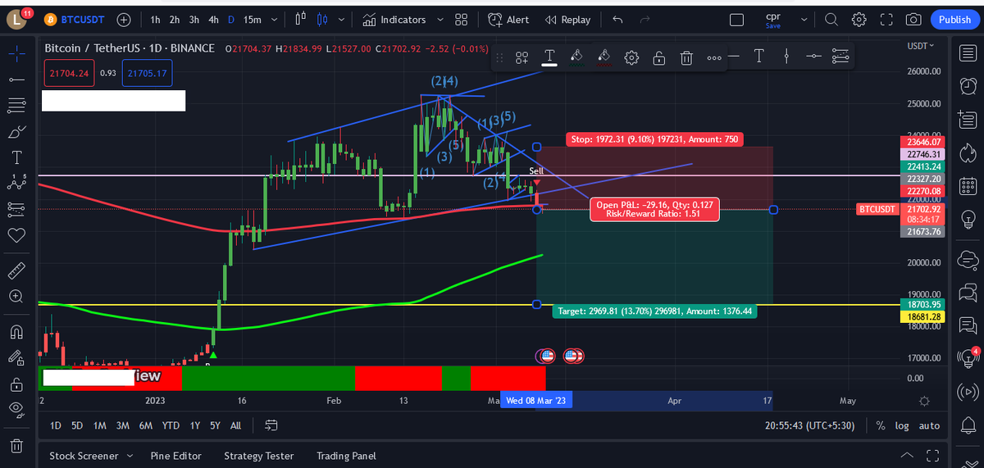Select the 1Y date range

tap(194, 425)
